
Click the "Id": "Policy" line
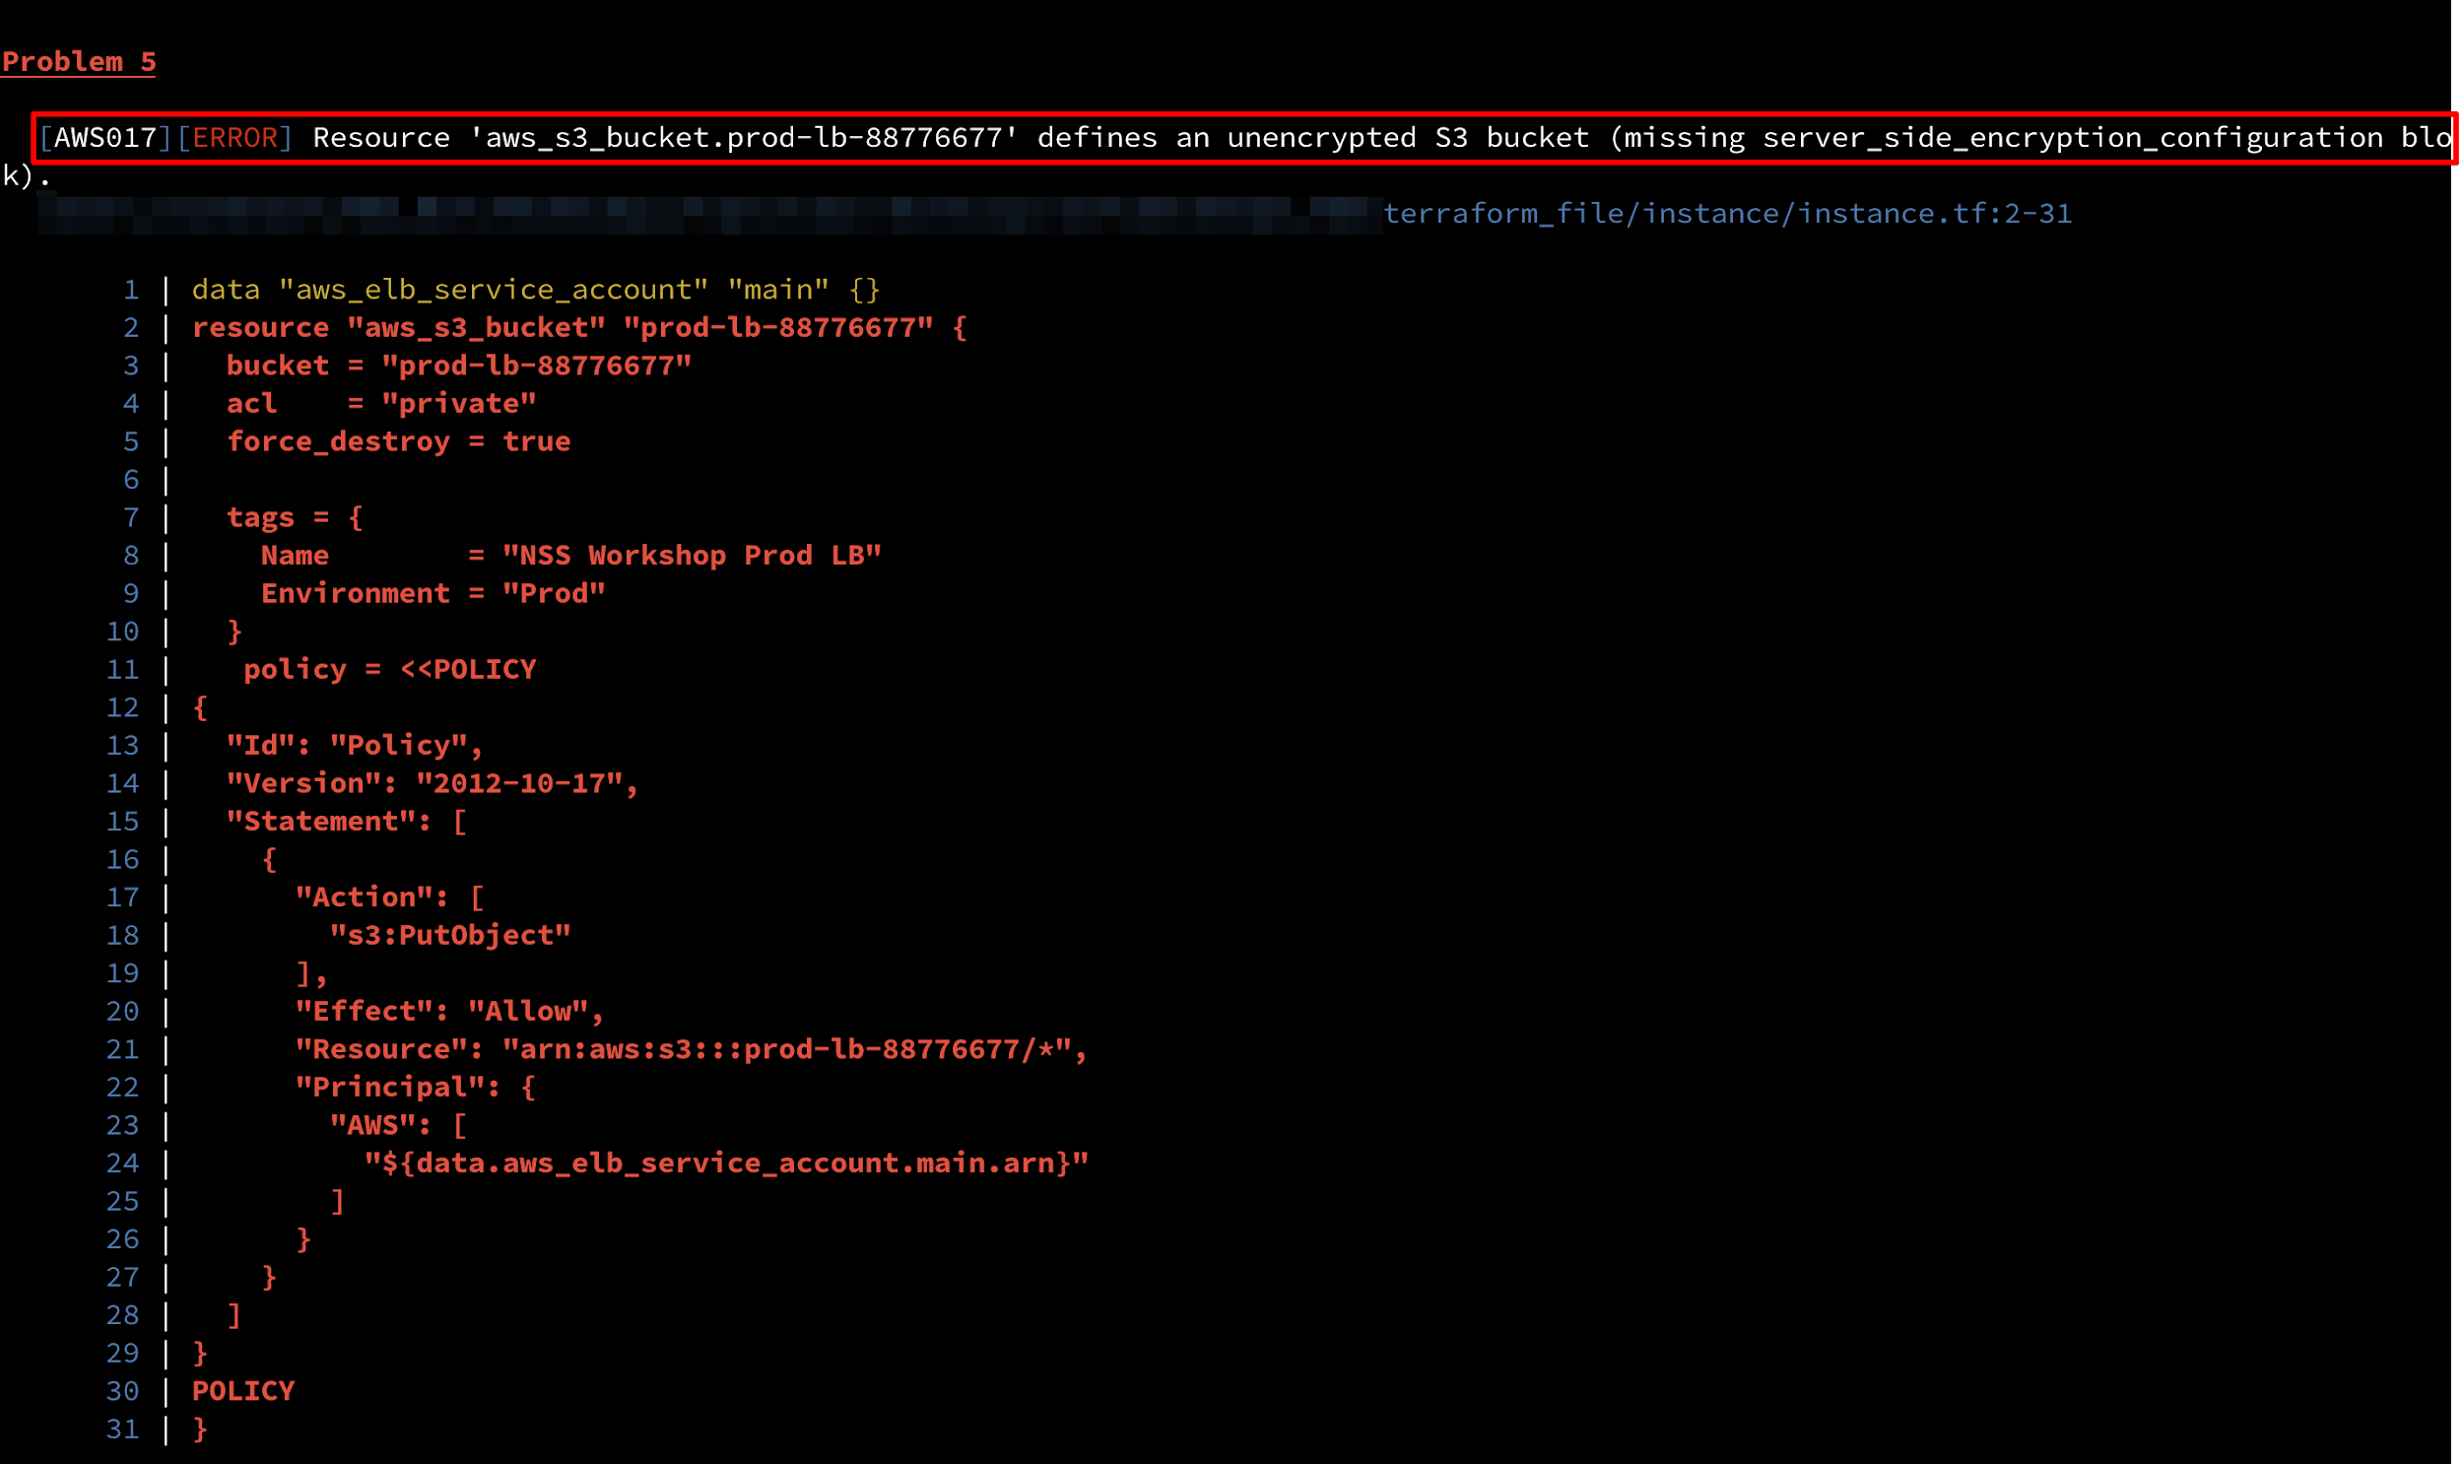(355, 745)
